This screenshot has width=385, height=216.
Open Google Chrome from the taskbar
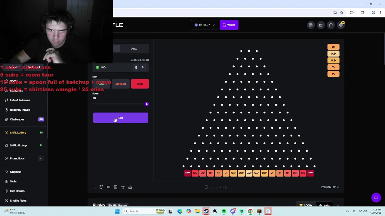[250, 211]
